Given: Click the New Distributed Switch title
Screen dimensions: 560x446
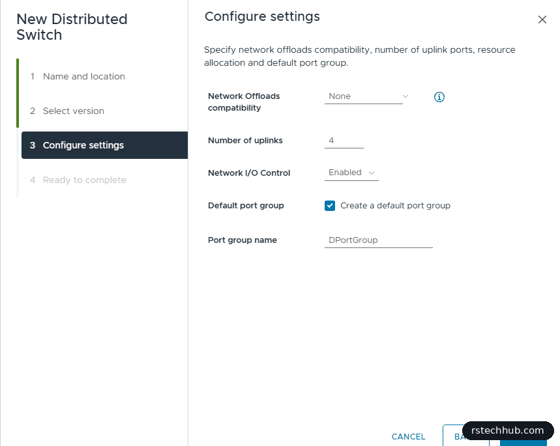Looking at the screenshot, I should [72, 27].
